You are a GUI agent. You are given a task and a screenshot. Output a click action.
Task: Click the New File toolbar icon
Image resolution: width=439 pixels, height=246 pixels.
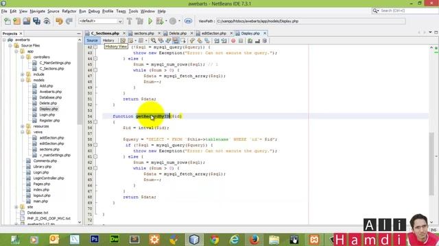[8, 21]
